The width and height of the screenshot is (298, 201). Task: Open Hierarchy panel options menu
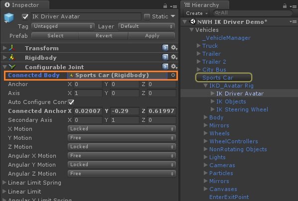tap(293, 6)
